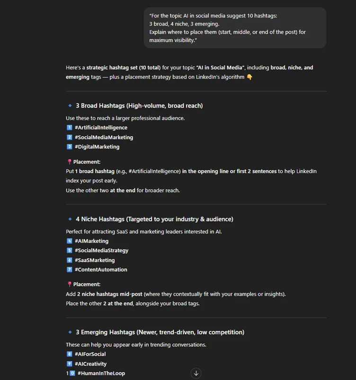The image size is (356, 380).
Task: Click the number 1 emoji before #ArtificialIntelligence
Action: coord(69,128)
